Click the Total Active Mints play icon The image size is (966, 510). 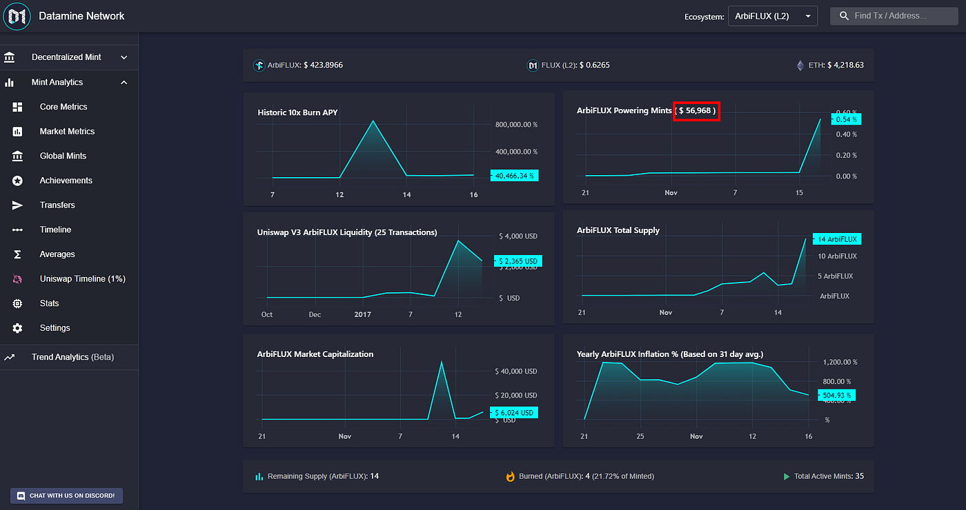pos(787,476)
